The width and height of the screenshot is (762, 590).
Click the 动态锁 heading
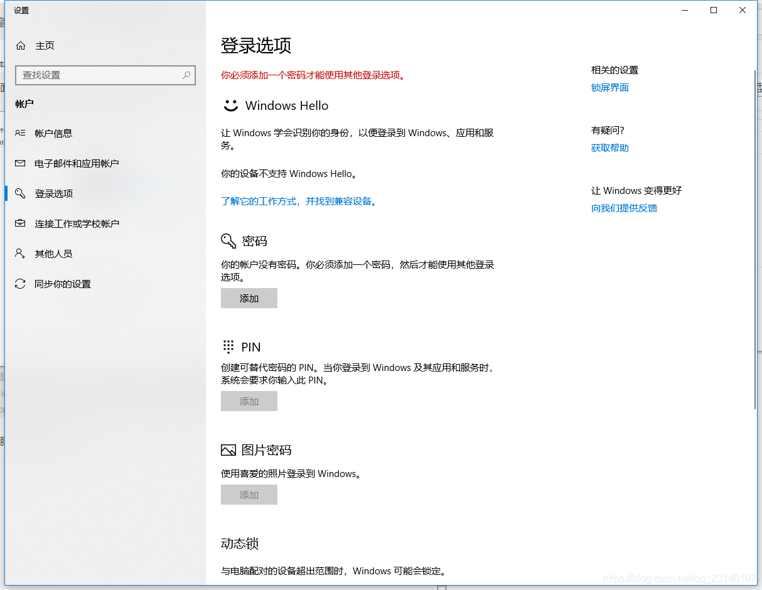[240, 544]
